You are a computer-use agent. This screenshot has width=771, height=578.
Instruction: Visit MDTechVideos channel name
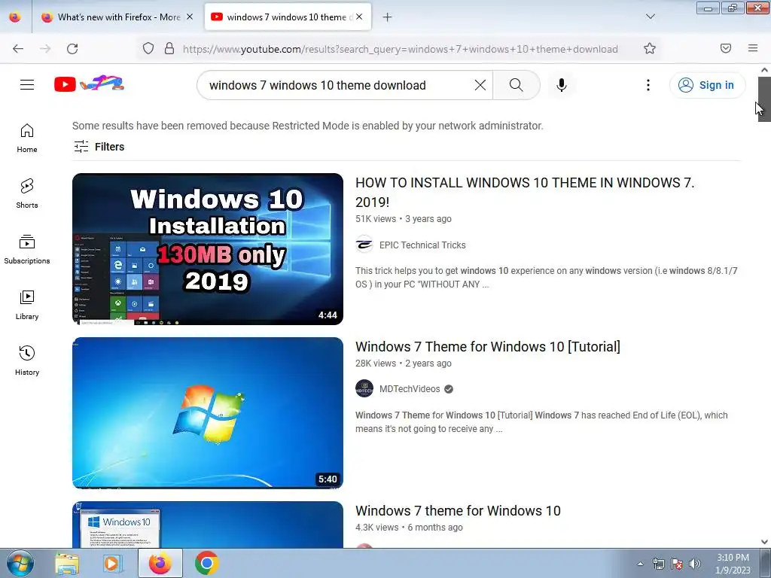pos(410,389)
